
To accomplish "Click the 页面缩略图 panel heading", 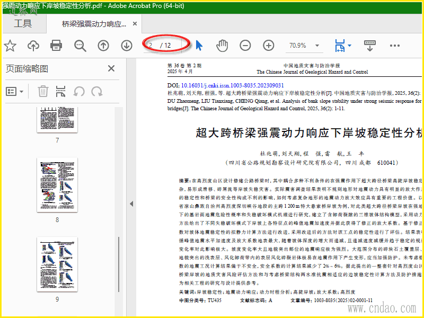I will tap(27, 69).
